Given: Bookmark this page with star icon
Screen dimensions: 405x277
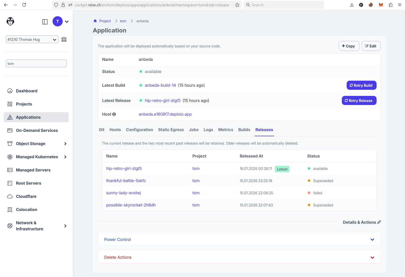Looking at the screenshot, I should coord(237,5).
